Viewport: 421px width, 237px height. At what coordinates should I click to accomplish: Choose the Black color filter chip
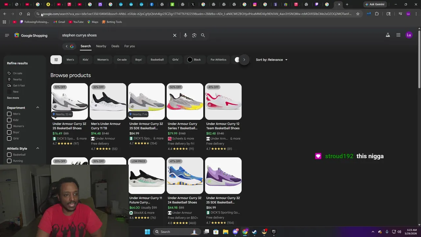pos(194,60)
